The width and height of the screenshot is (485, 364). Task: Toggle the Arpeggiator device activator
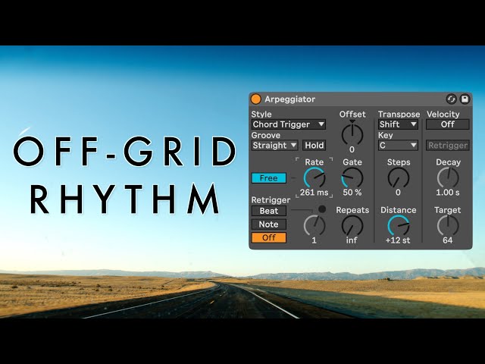click(256, 99)
